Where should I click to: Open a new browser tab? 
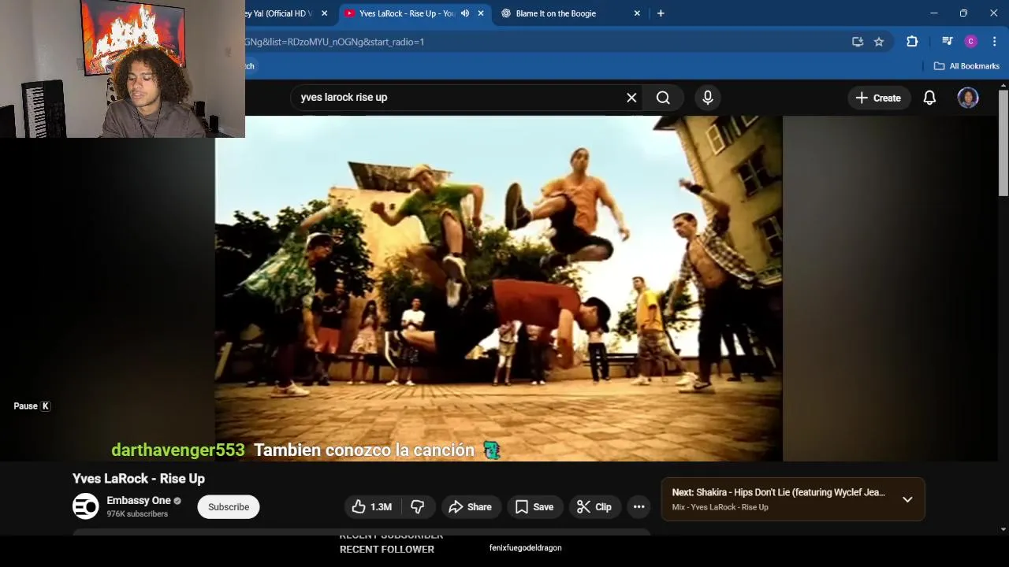(661, 13)
